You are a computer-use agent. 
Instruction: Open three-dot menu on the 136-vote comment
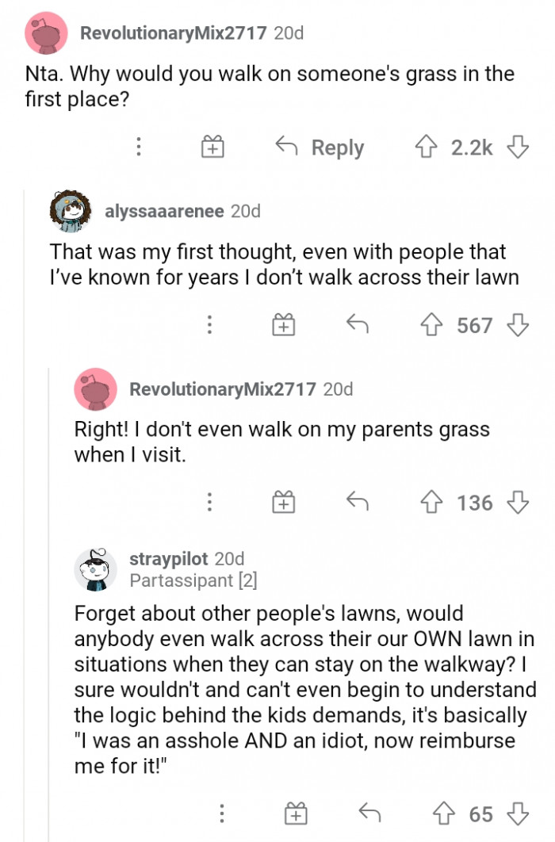coord(209,503)
